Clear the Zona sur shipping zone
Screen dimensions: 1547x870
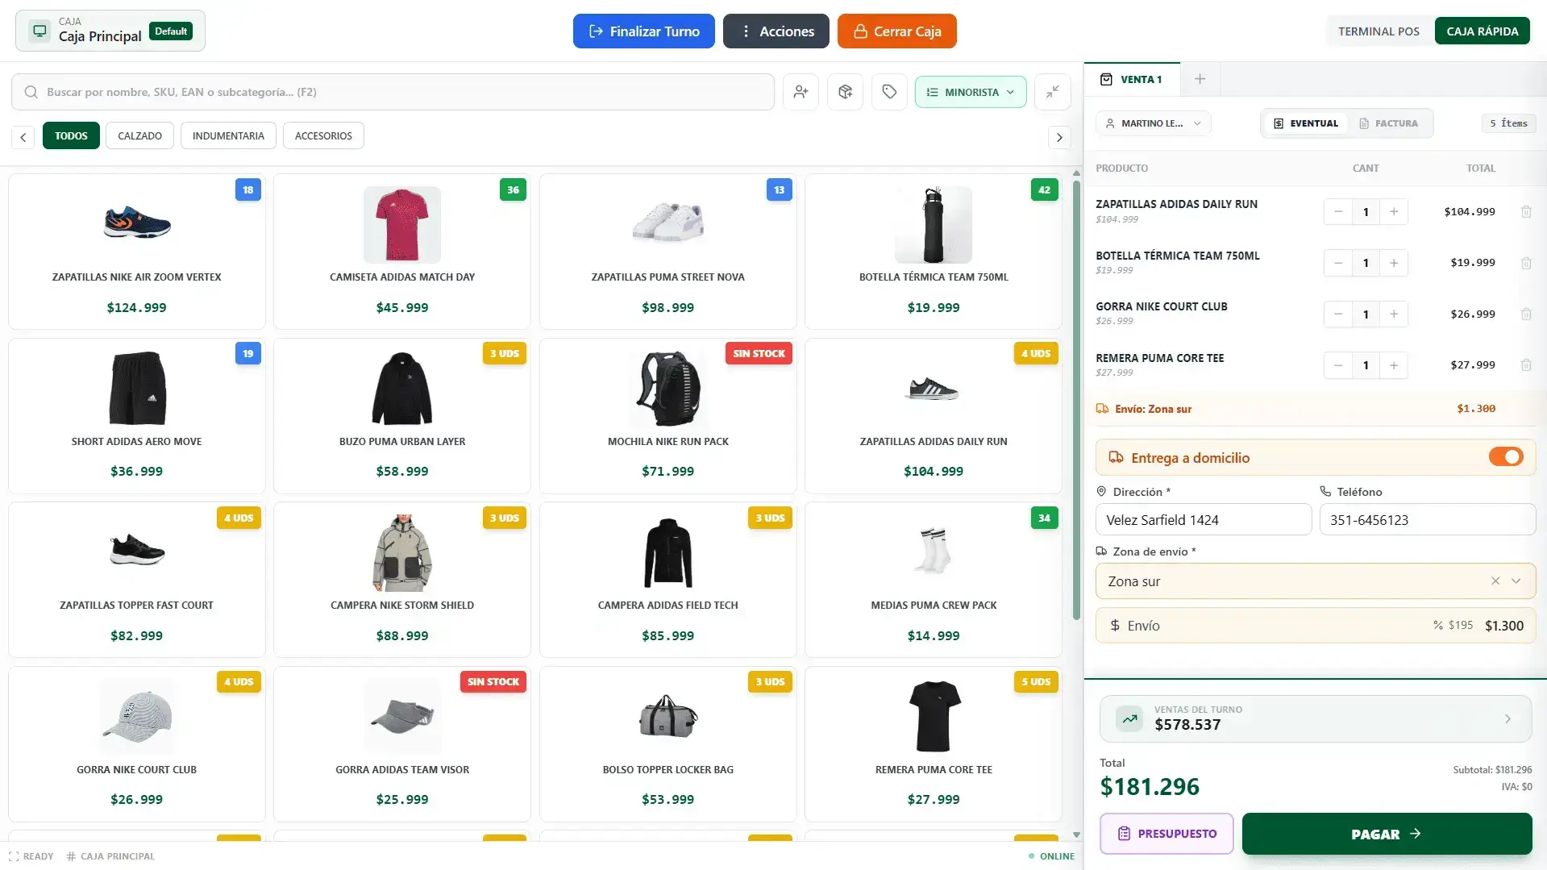coord(1495,581)
